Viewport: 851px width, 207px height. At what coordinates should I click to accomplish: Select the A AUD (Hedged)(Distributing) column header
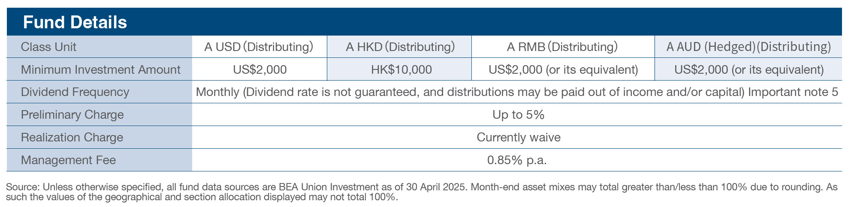(748, 47)
